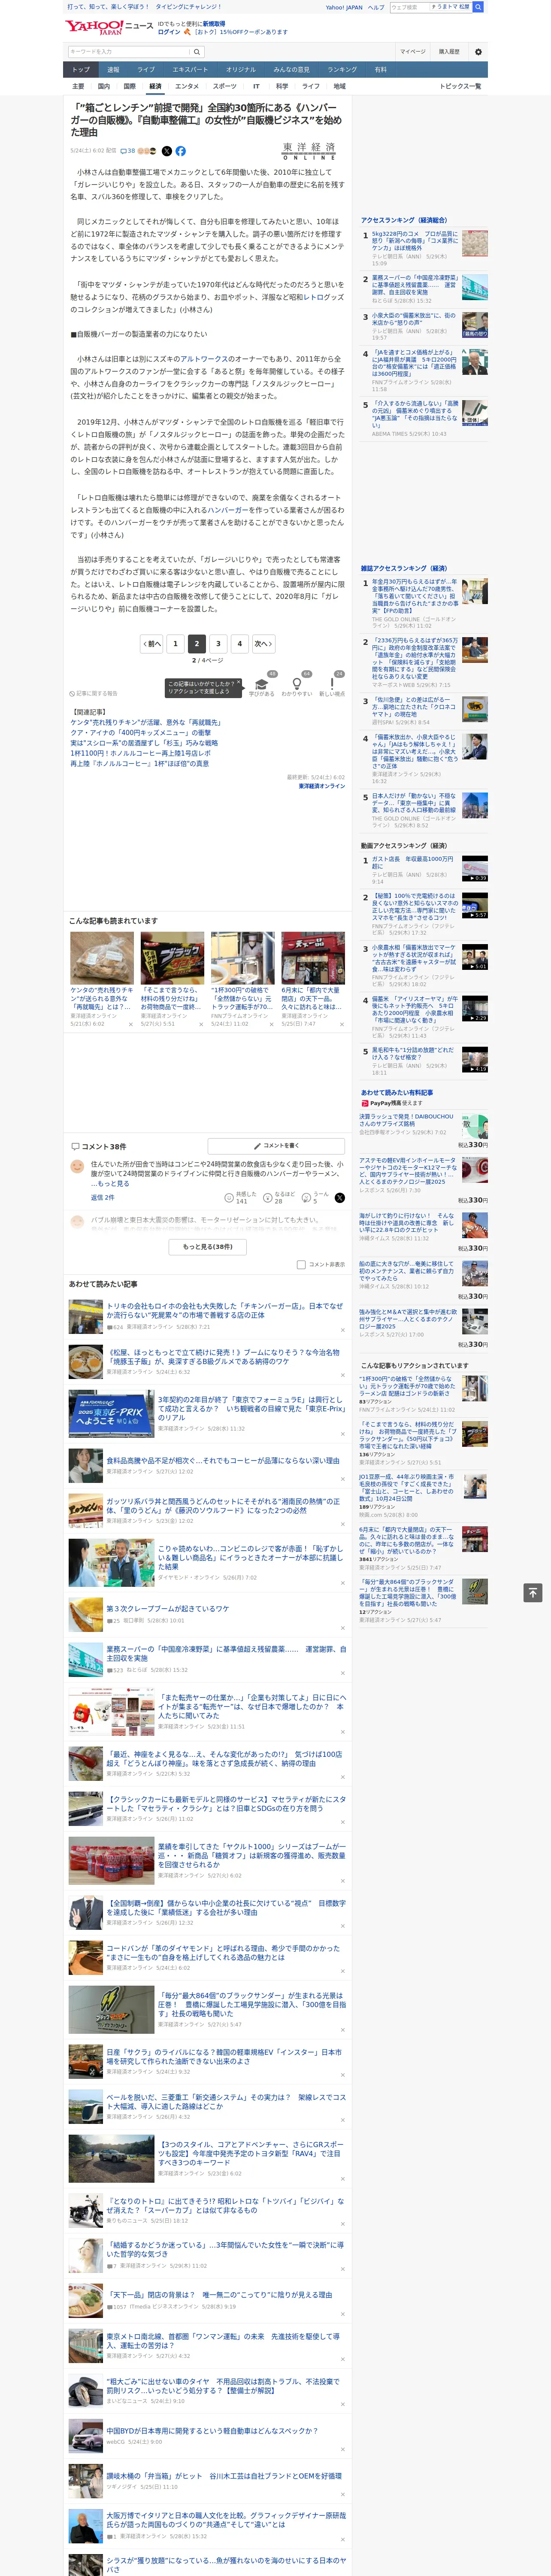Open the ブラックサンダー chocolate recommended thumbnail

tap(172, 958)
